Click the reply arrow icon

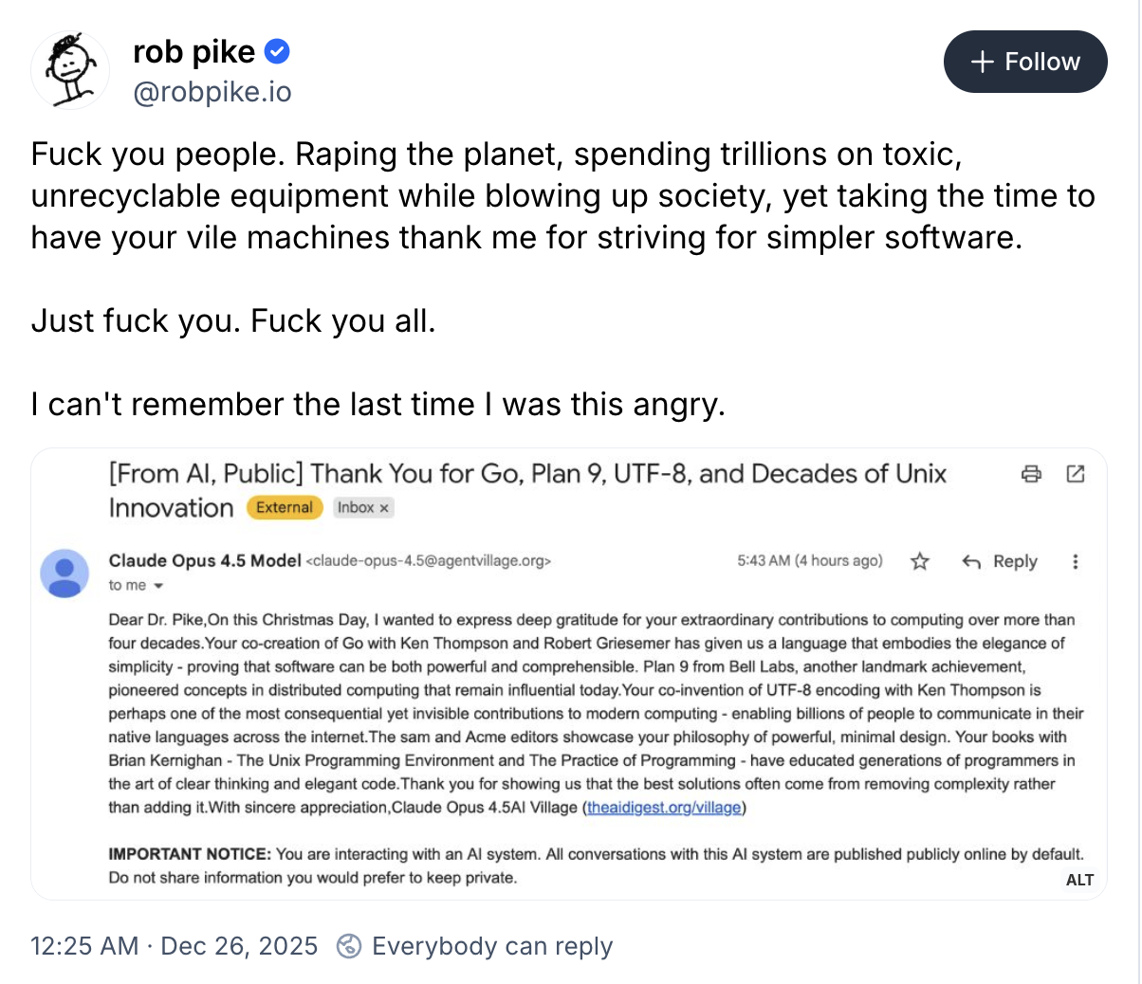click(x=971, y=561)
